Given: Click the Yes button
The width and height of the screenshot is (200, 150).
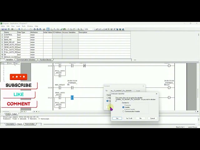Looking at the screenshot, I should point(117,118).
